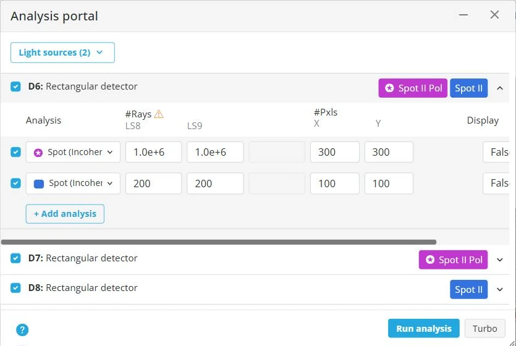Click the blue square swatch in the second analysis row
Image resolution: width=516 pixels, height=346 pixels.
(39, 184)
